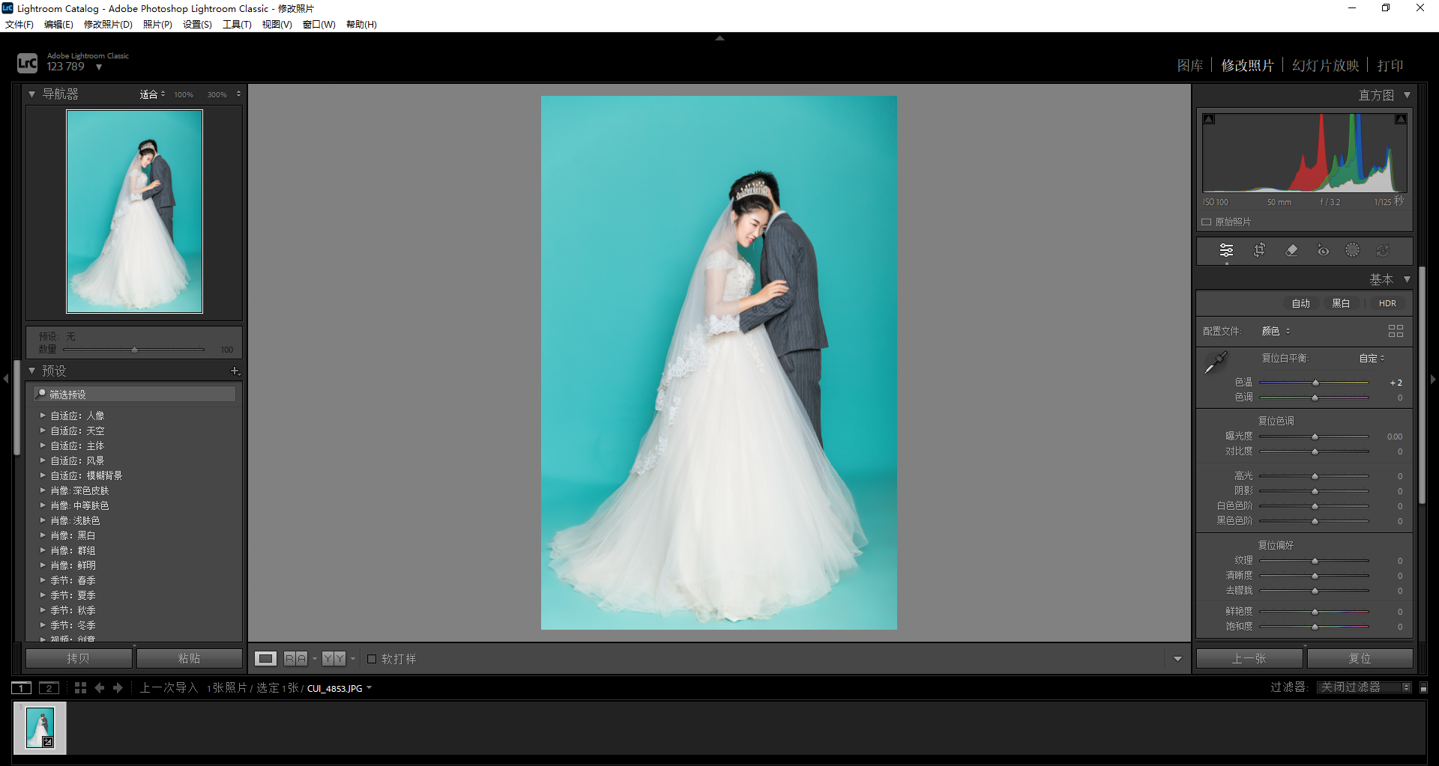This screenshot has height=766, width=1439.
Task: Click the 曝光度 exposure slider handle
Action: click(1315, 437)
